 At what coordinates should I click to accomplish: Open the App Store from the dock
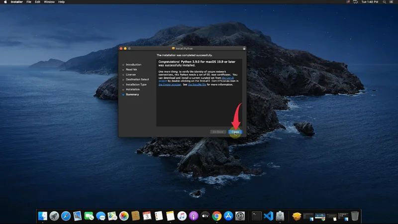[x=228, y=216]
